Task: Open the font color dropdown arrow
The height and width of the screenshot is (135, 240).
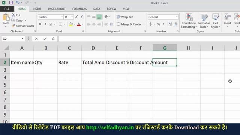Action: [82, 24]
